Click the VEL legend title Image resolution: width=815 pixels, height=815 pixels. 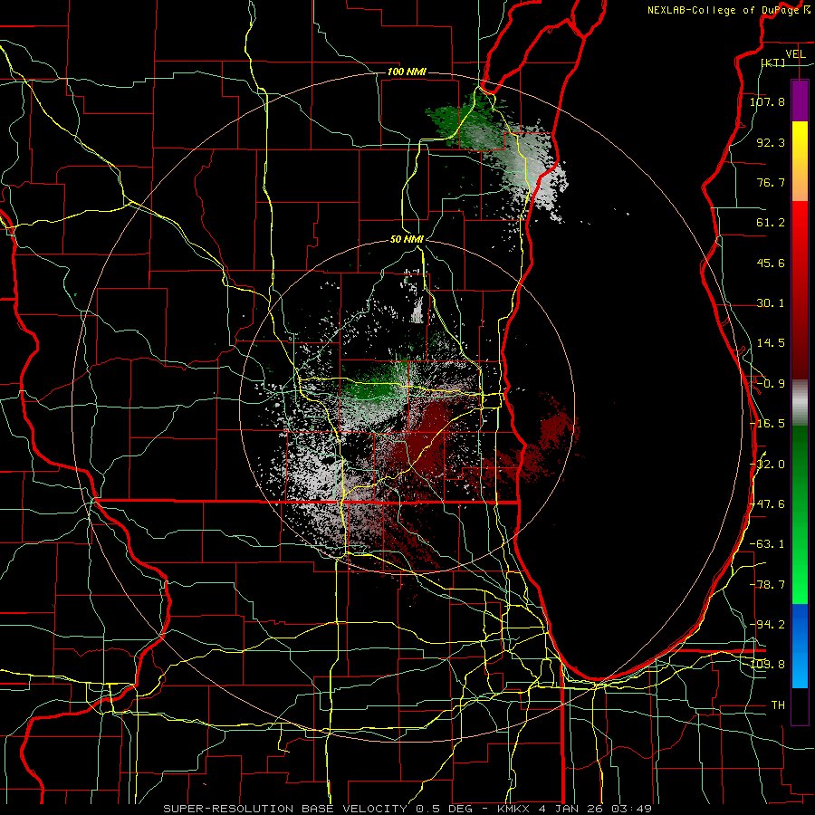point(795,54)
